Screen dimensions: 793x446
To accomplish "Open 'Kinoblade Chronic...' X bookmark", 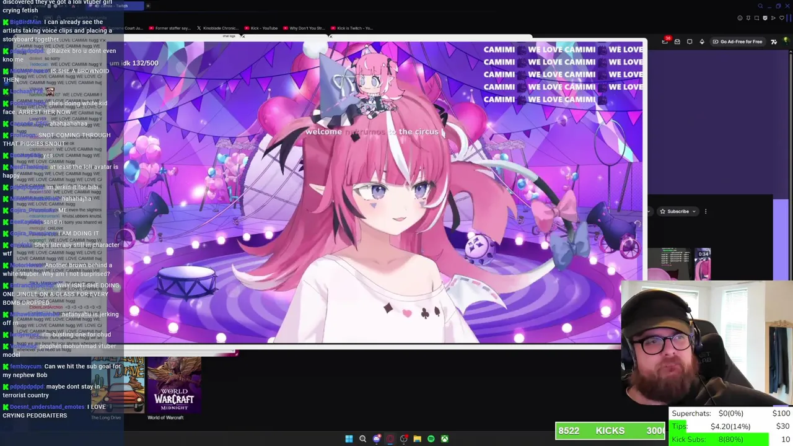I will coord(217,28).
